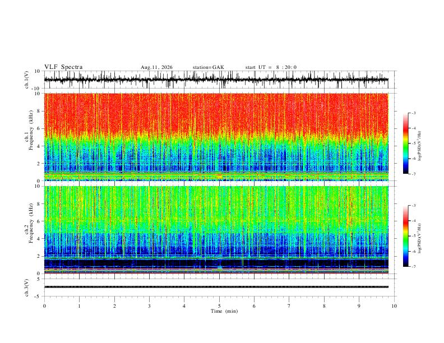
Task: Click the ch.2 PSD color bar
Action: pyautogui.click(x=405, y=236)
